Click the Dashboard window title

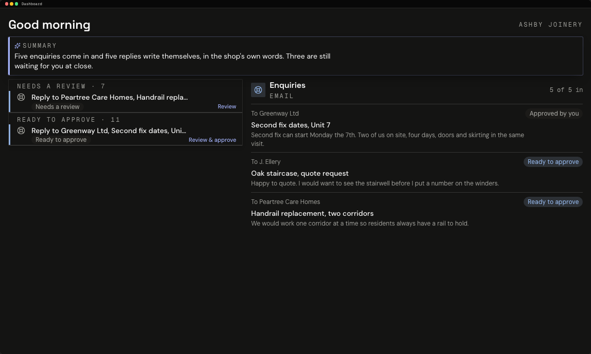(32, 4)
